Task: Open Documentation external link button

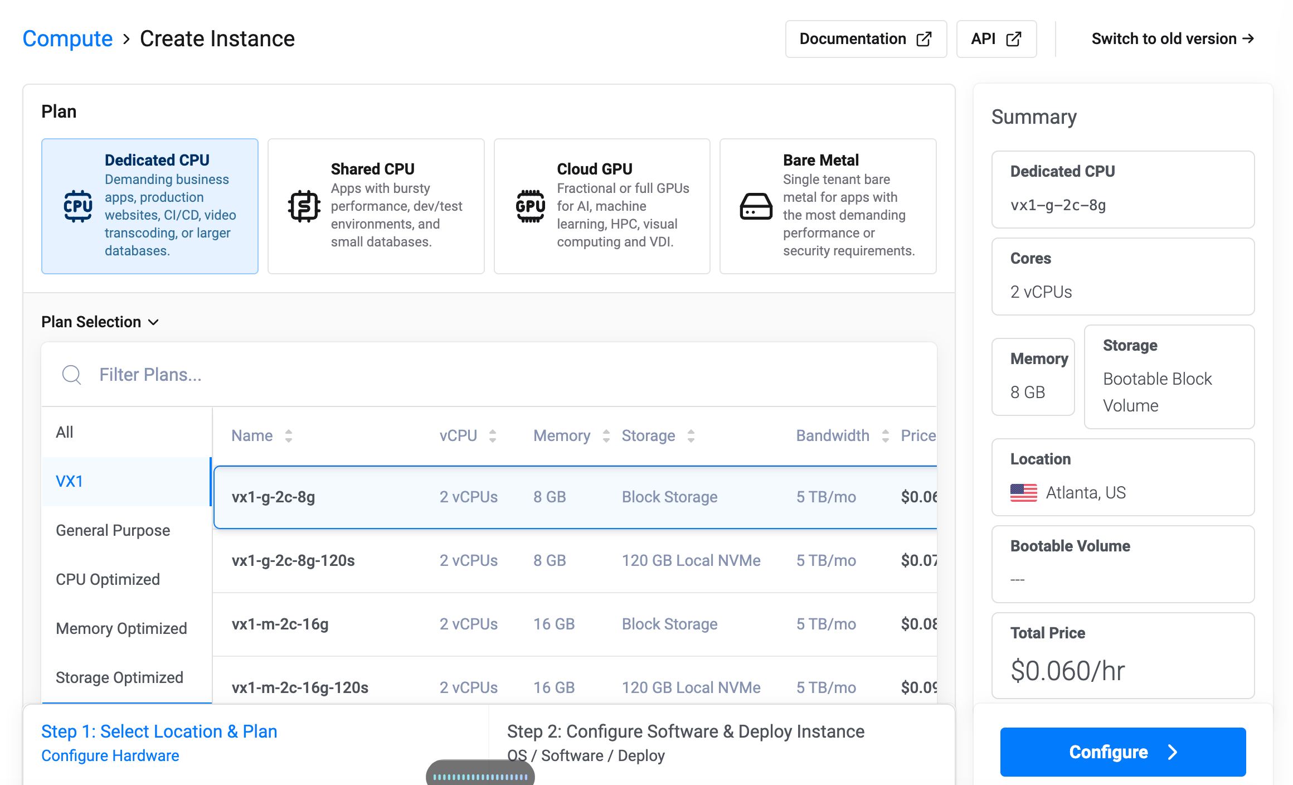Action: [x=866, y=39]
